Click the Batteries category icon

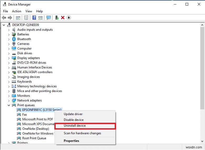(x=14, y=34)
